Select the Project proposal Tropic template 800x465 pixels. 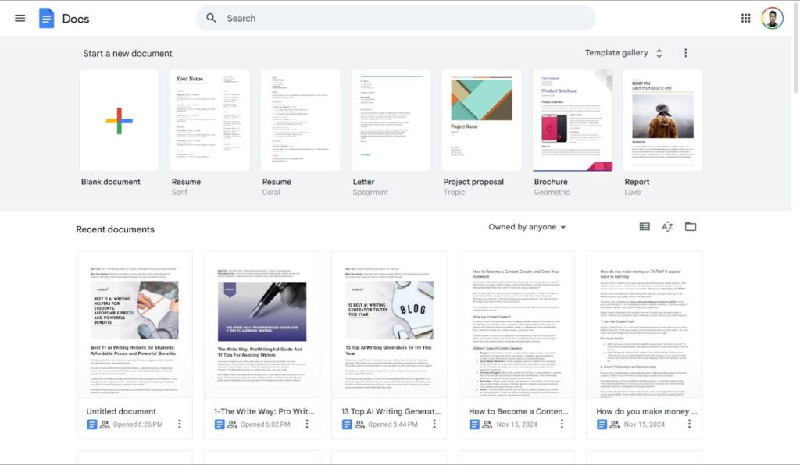[481, 120]
